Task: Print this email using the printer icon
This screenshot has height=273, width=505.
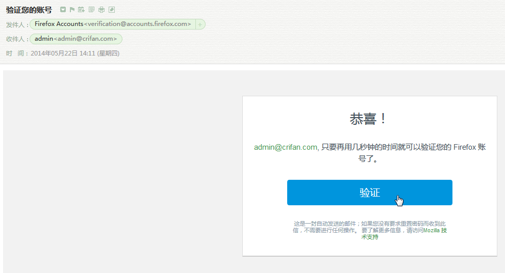Action: coord(102,10)
